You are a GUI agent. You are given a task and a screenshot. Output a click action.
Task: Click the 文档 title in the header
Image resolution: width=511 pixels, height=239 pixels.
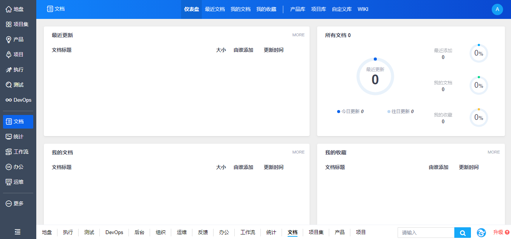[x=56, y=9]
